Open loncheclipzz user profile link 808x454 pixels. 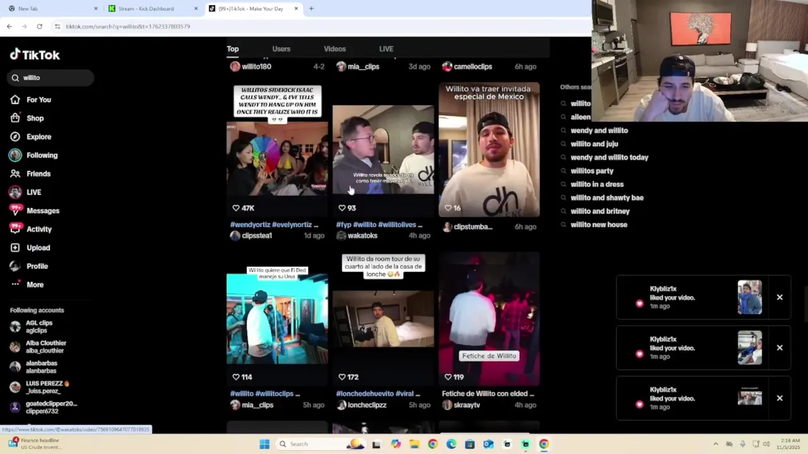tap(367, 405)
